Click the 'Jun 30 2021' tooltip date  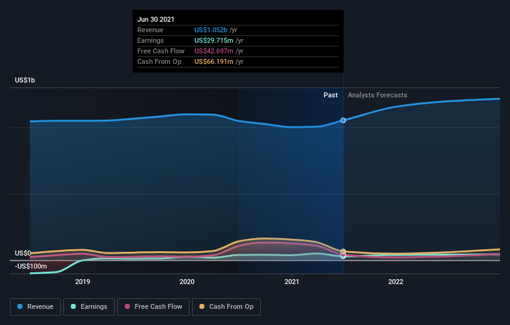156,19
